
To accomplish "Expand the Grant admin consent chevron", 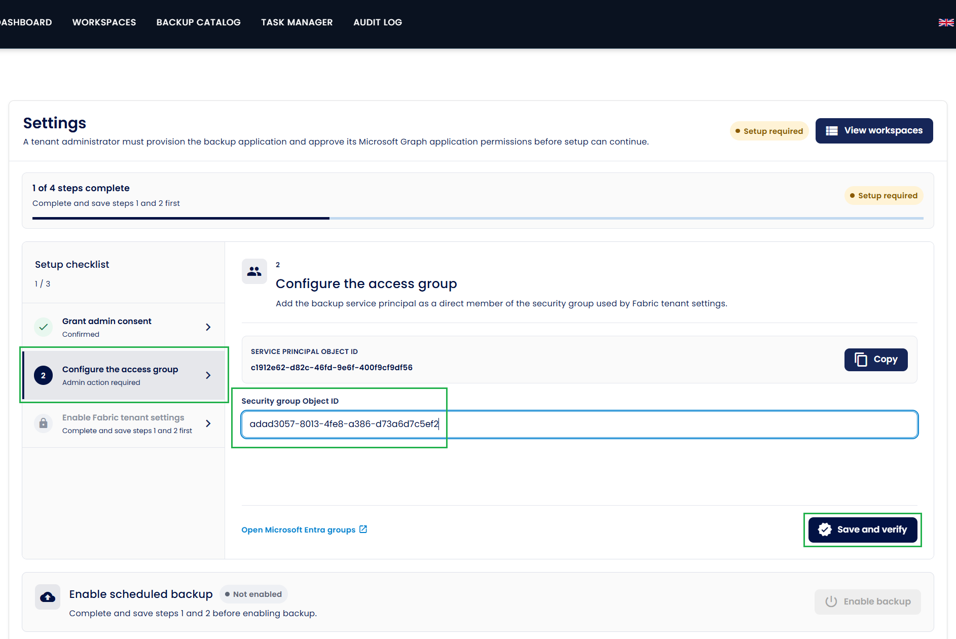I will pyautogui.click(x=208, y=327).
